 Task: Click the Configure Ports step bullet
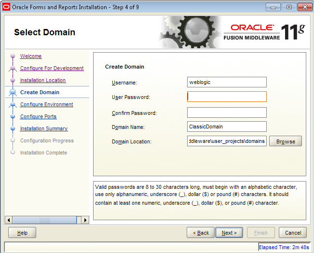click(13, 116)
